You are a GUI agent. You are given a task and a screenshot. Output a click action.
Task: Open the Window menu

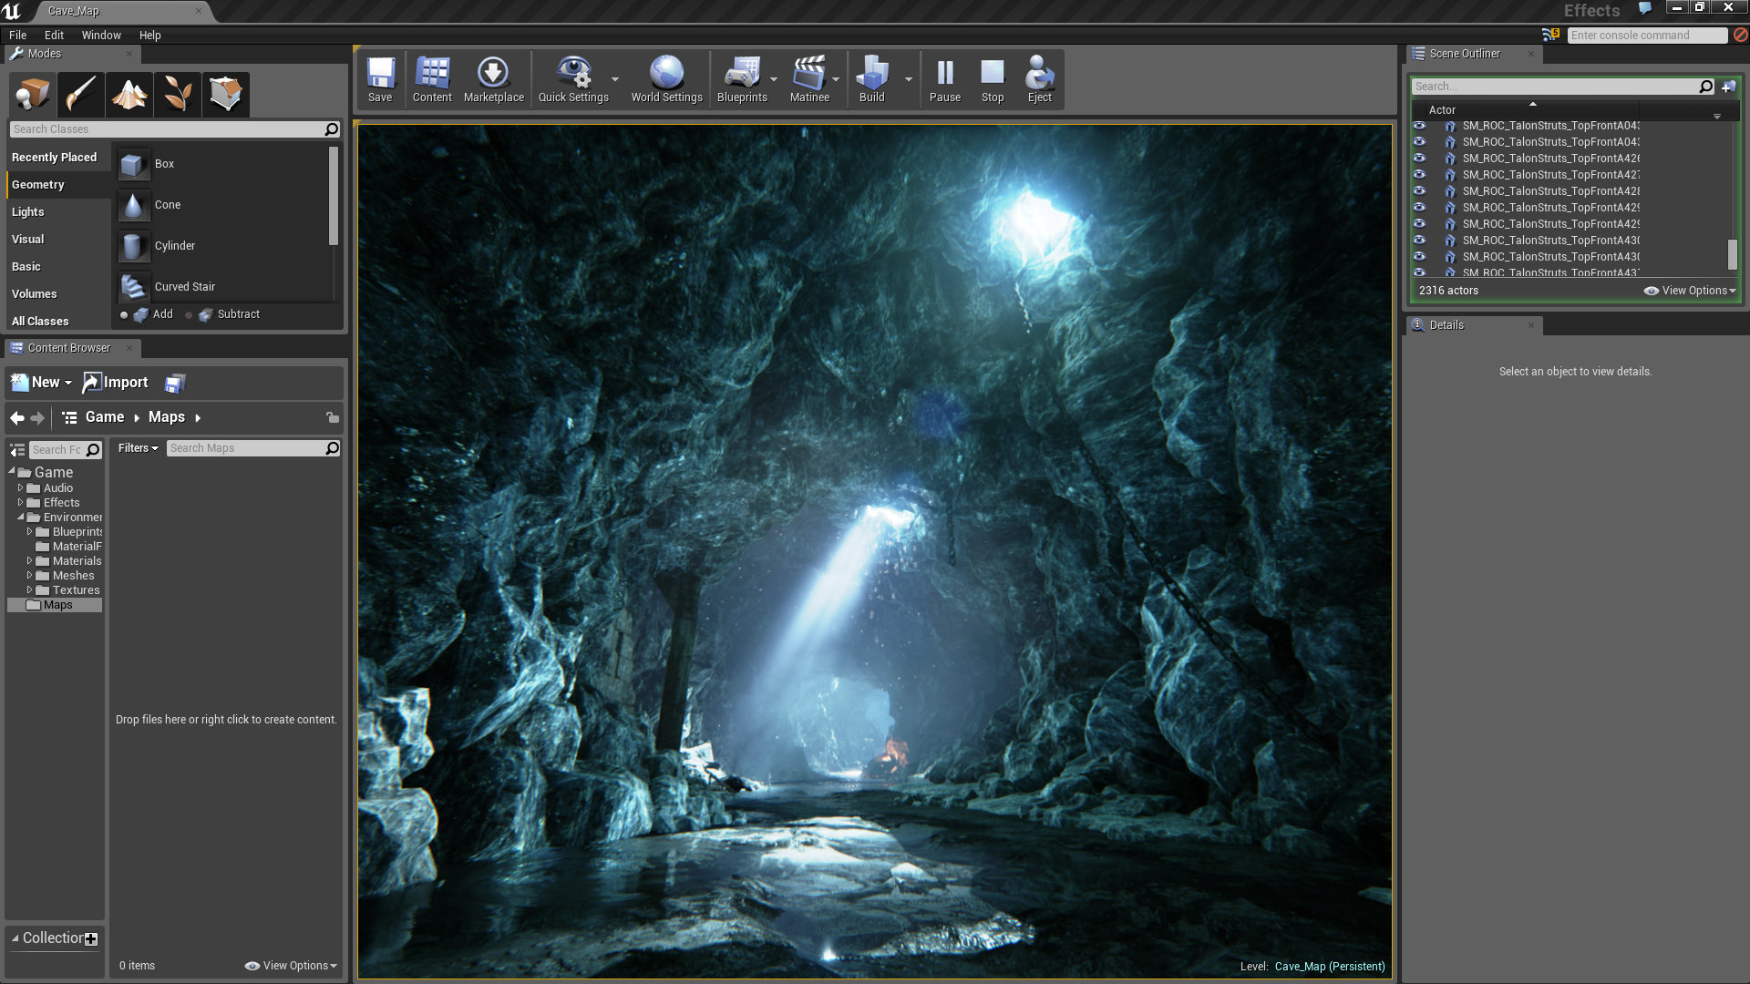pos(101,36)
